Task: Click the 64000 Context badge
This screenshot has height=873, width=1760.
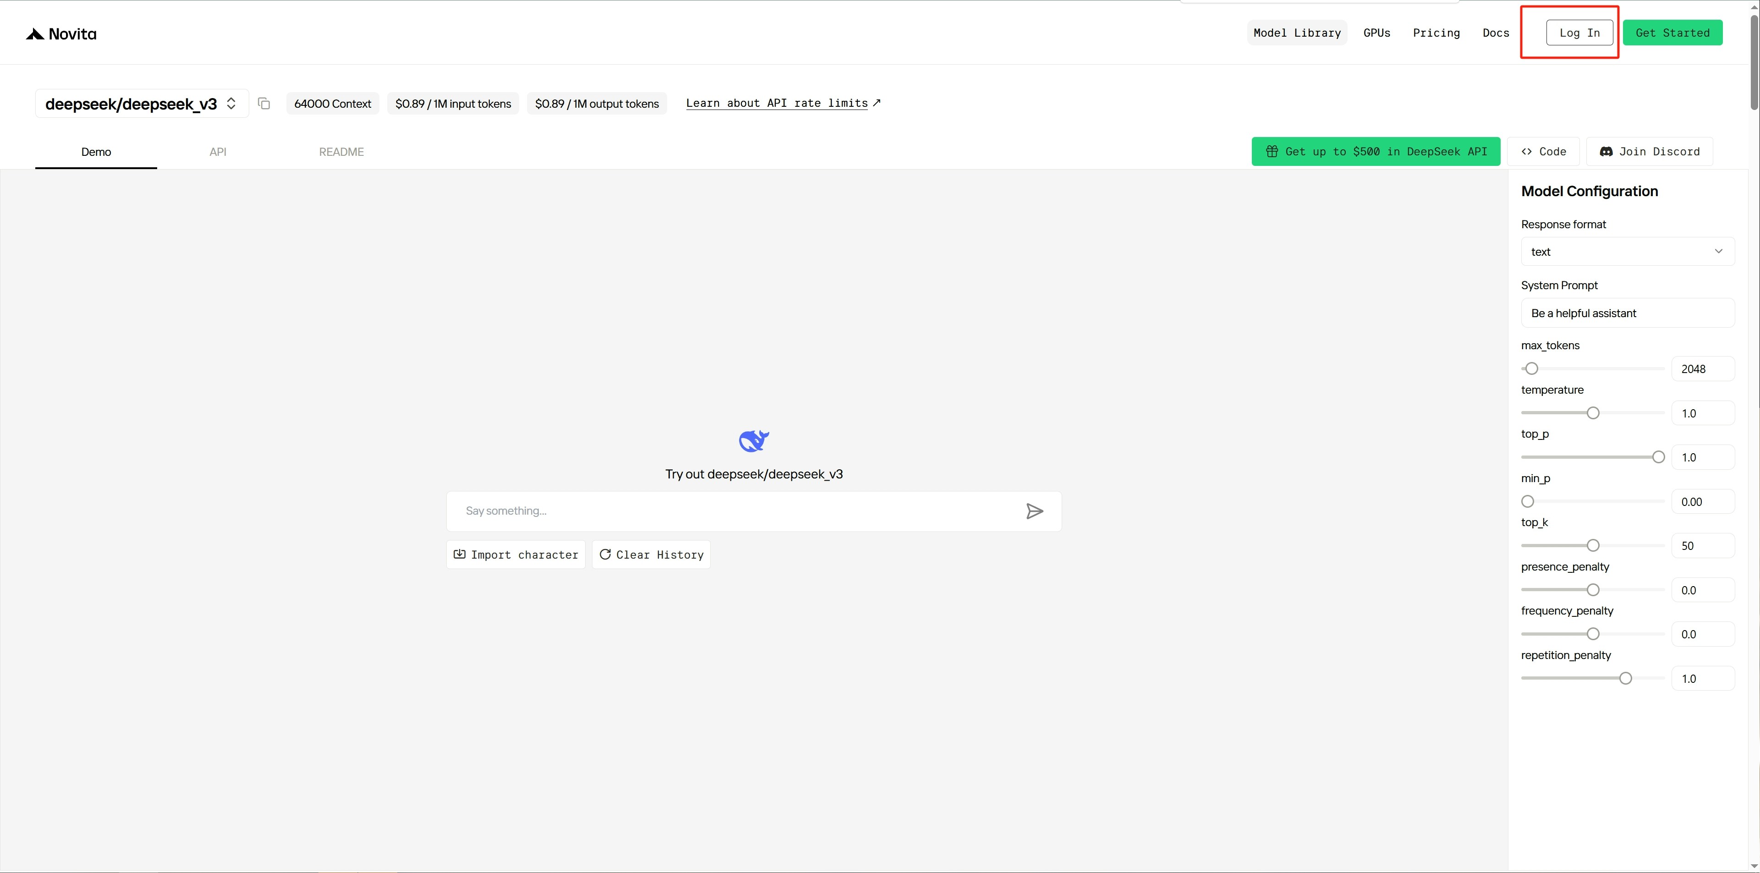Action: (333, 104)
